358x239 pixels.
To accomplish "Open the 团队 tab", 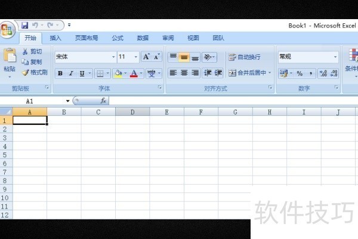I will pyautogui.click(x=218, y=38).
